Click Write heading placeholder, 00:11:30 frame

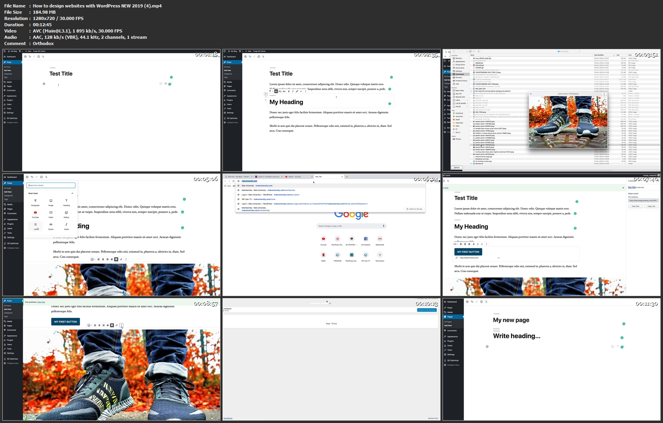(x=517, y=336)
